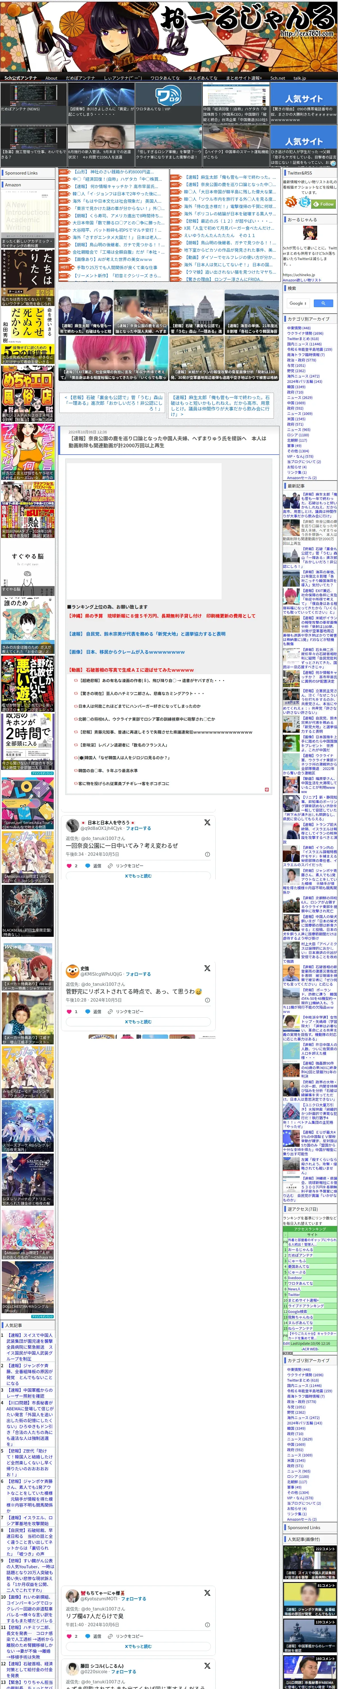
Task: Focus the Google search input field
Action: (299, 303)
